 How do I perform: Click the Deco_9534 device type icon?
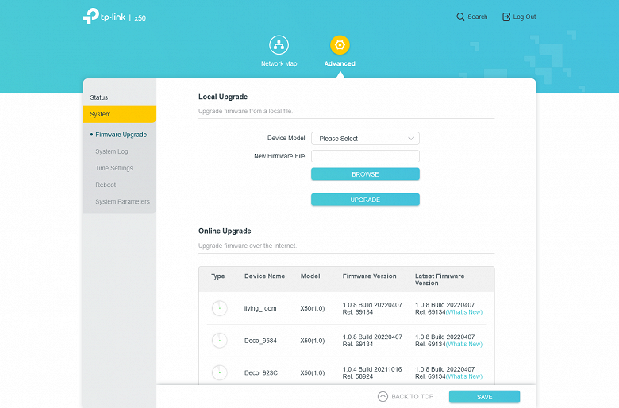pyautogui.click(x=220, y=341)
